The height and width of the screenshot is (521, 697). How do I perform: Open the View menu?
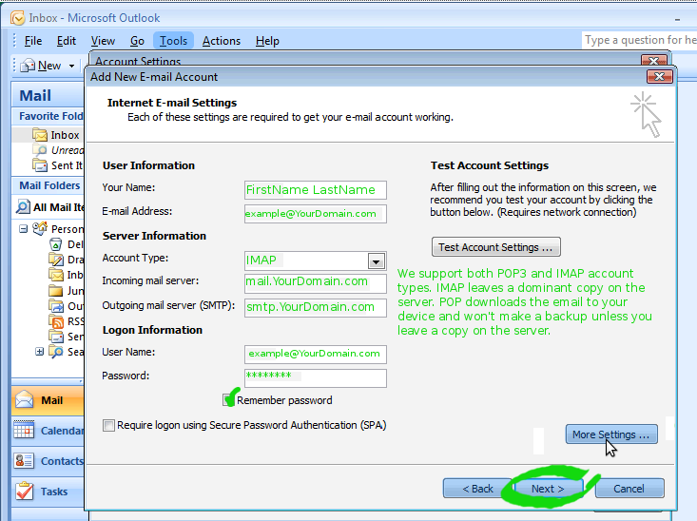point(103,41)
